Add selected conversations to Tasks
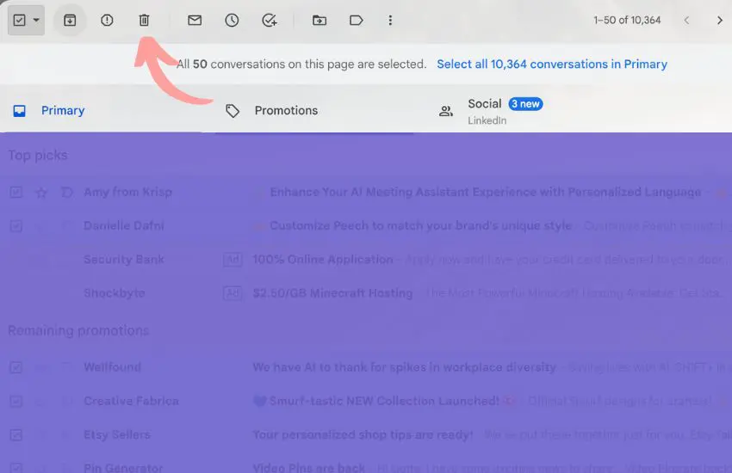The width and height of the screenshot is (732, 473). pyautogui.click(x=270, y=20)
